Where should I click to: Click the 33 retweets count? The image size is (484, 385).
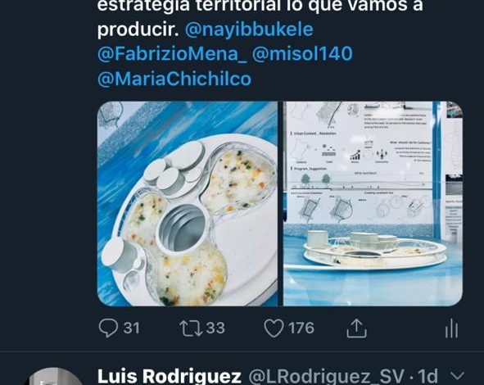(x=215, y=328)
